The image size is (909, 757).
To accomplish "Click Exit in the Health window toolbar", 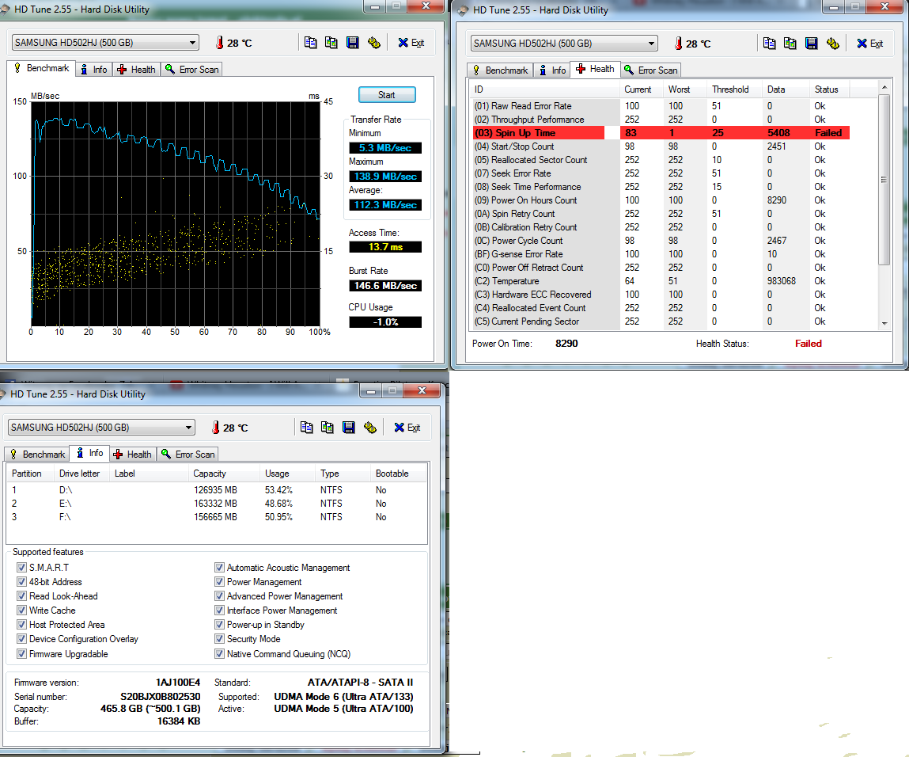I will [x=870, y=44].
